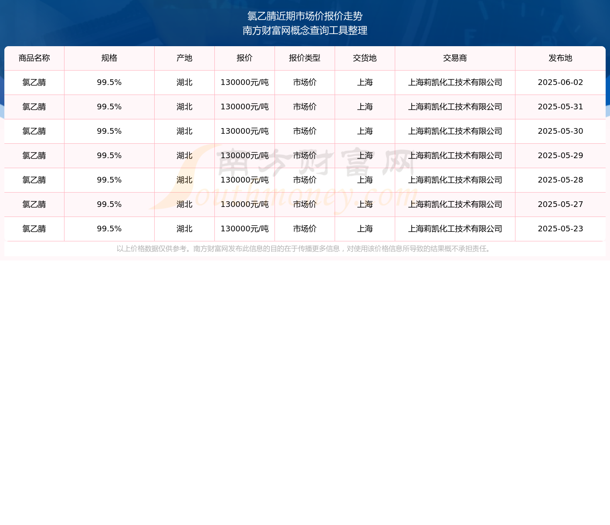610x525 pixels.
Task: Click the 交易商 column header
Action: tap(455, 58)
